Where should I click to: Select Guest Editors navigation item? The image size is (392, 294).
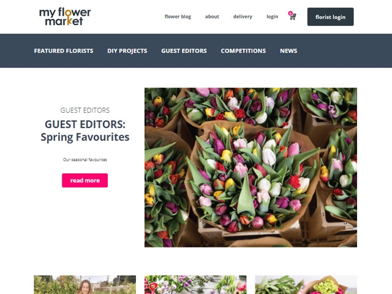coord(184,51)
